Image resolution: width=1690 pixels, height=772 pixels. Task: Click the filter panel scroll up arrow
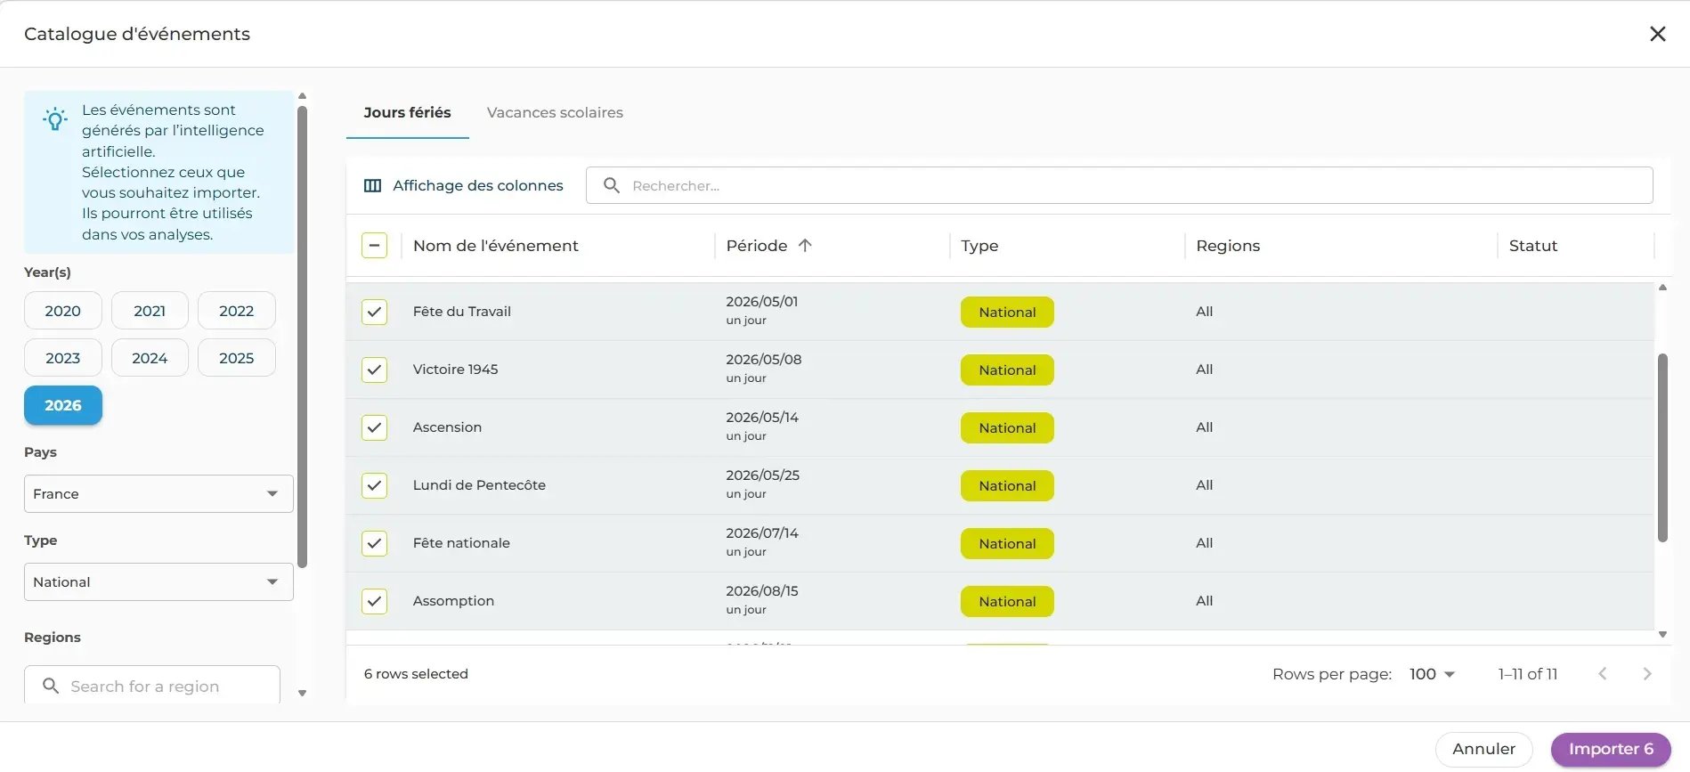[302, 95]
